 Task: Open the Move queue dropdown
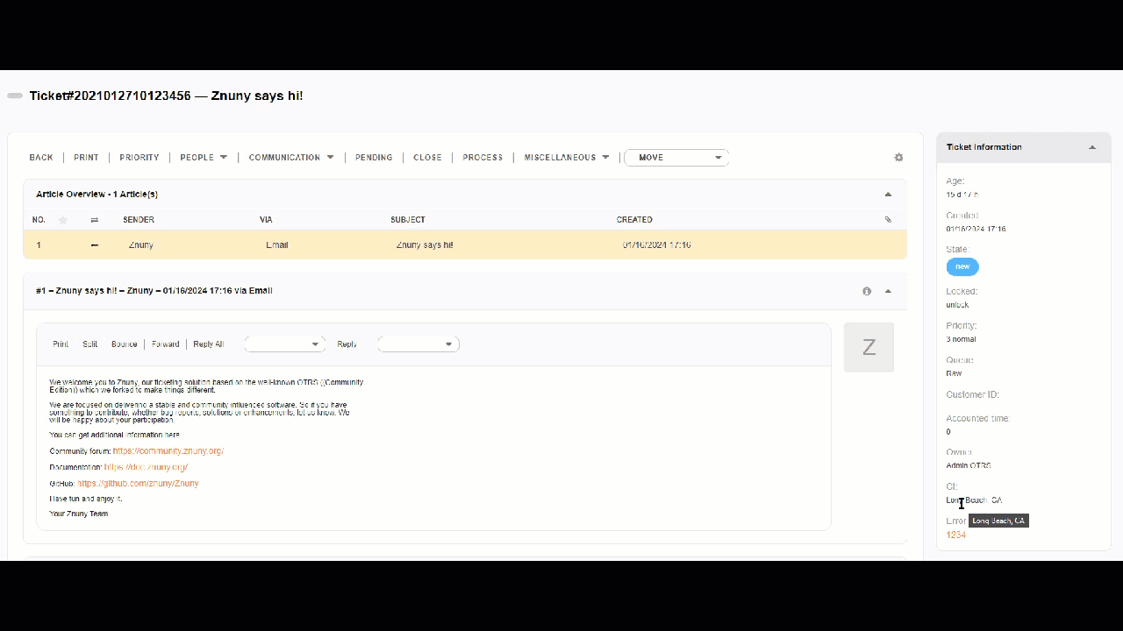(x=676, y=157)
